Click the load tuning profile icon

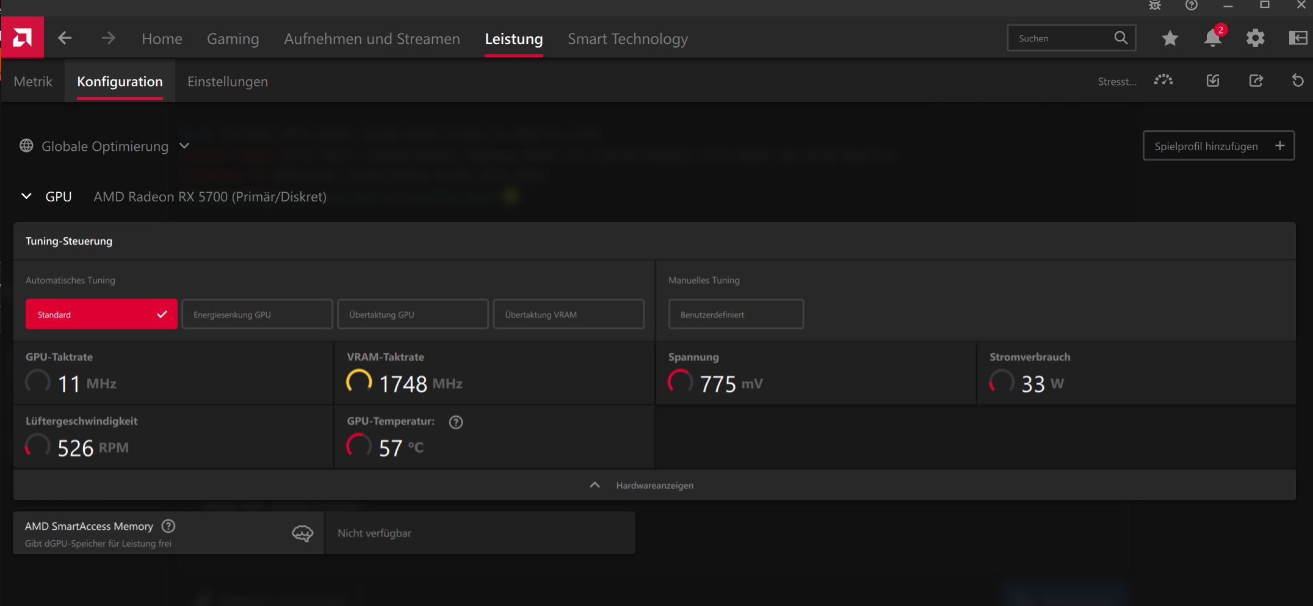(x=1213, y=81)
